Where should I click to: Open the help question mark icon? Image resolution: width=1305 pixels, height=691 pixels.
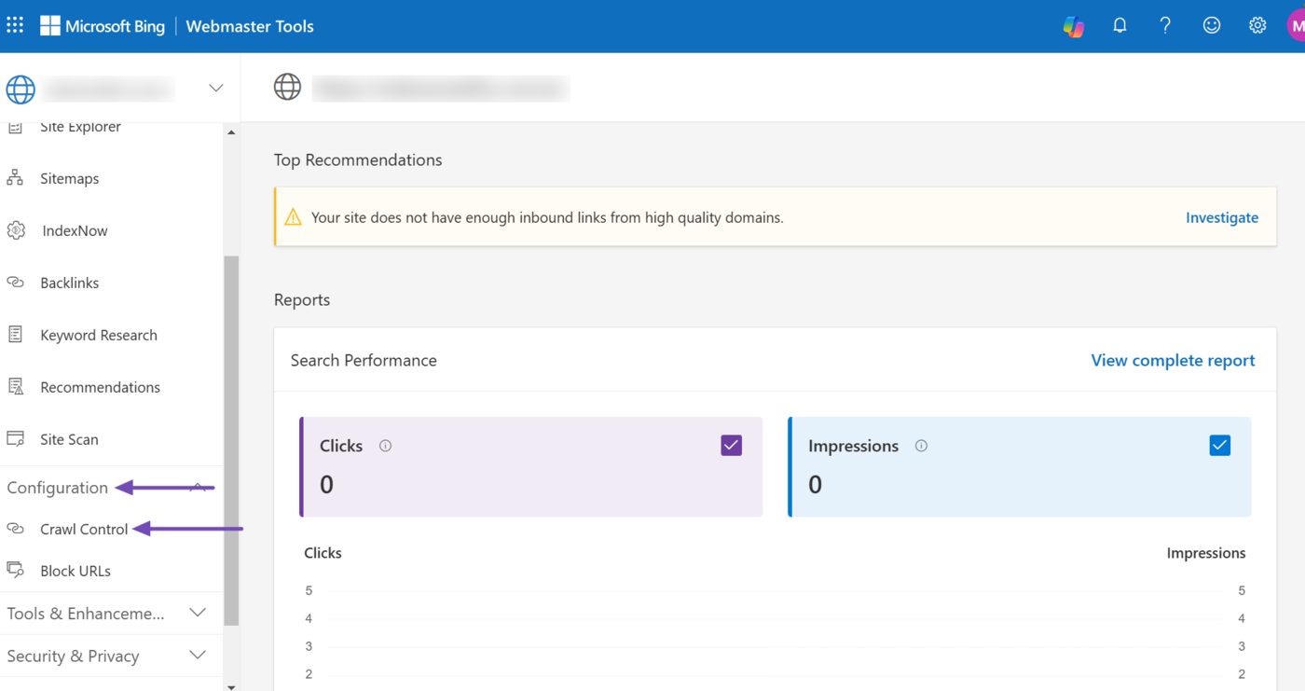click(1165, 26)
